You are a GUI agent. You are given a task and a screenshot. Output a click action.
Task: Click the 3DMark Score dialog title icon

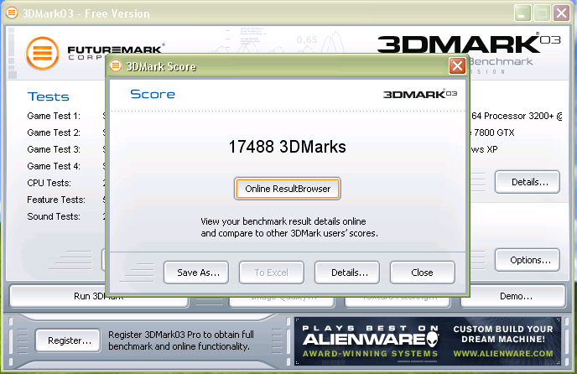pos(116,66)
